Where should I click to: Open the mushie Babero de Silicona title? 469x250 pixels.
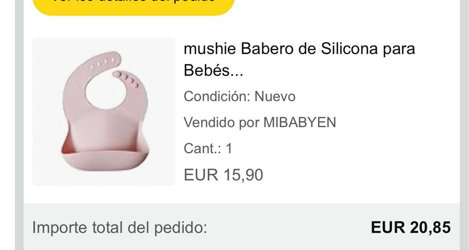299,59
